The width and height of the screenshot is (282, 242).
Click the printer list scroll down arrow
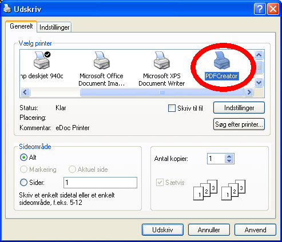pyautogui.click(x=259, y=83)
